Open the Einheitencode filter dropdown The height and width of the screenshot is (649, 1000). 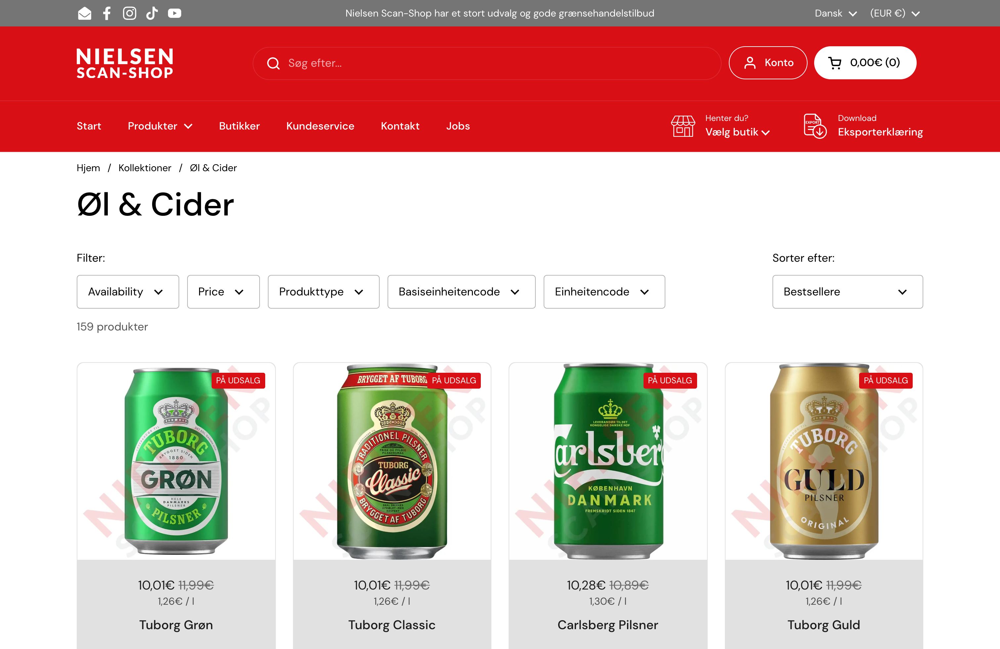pos(604,292)
